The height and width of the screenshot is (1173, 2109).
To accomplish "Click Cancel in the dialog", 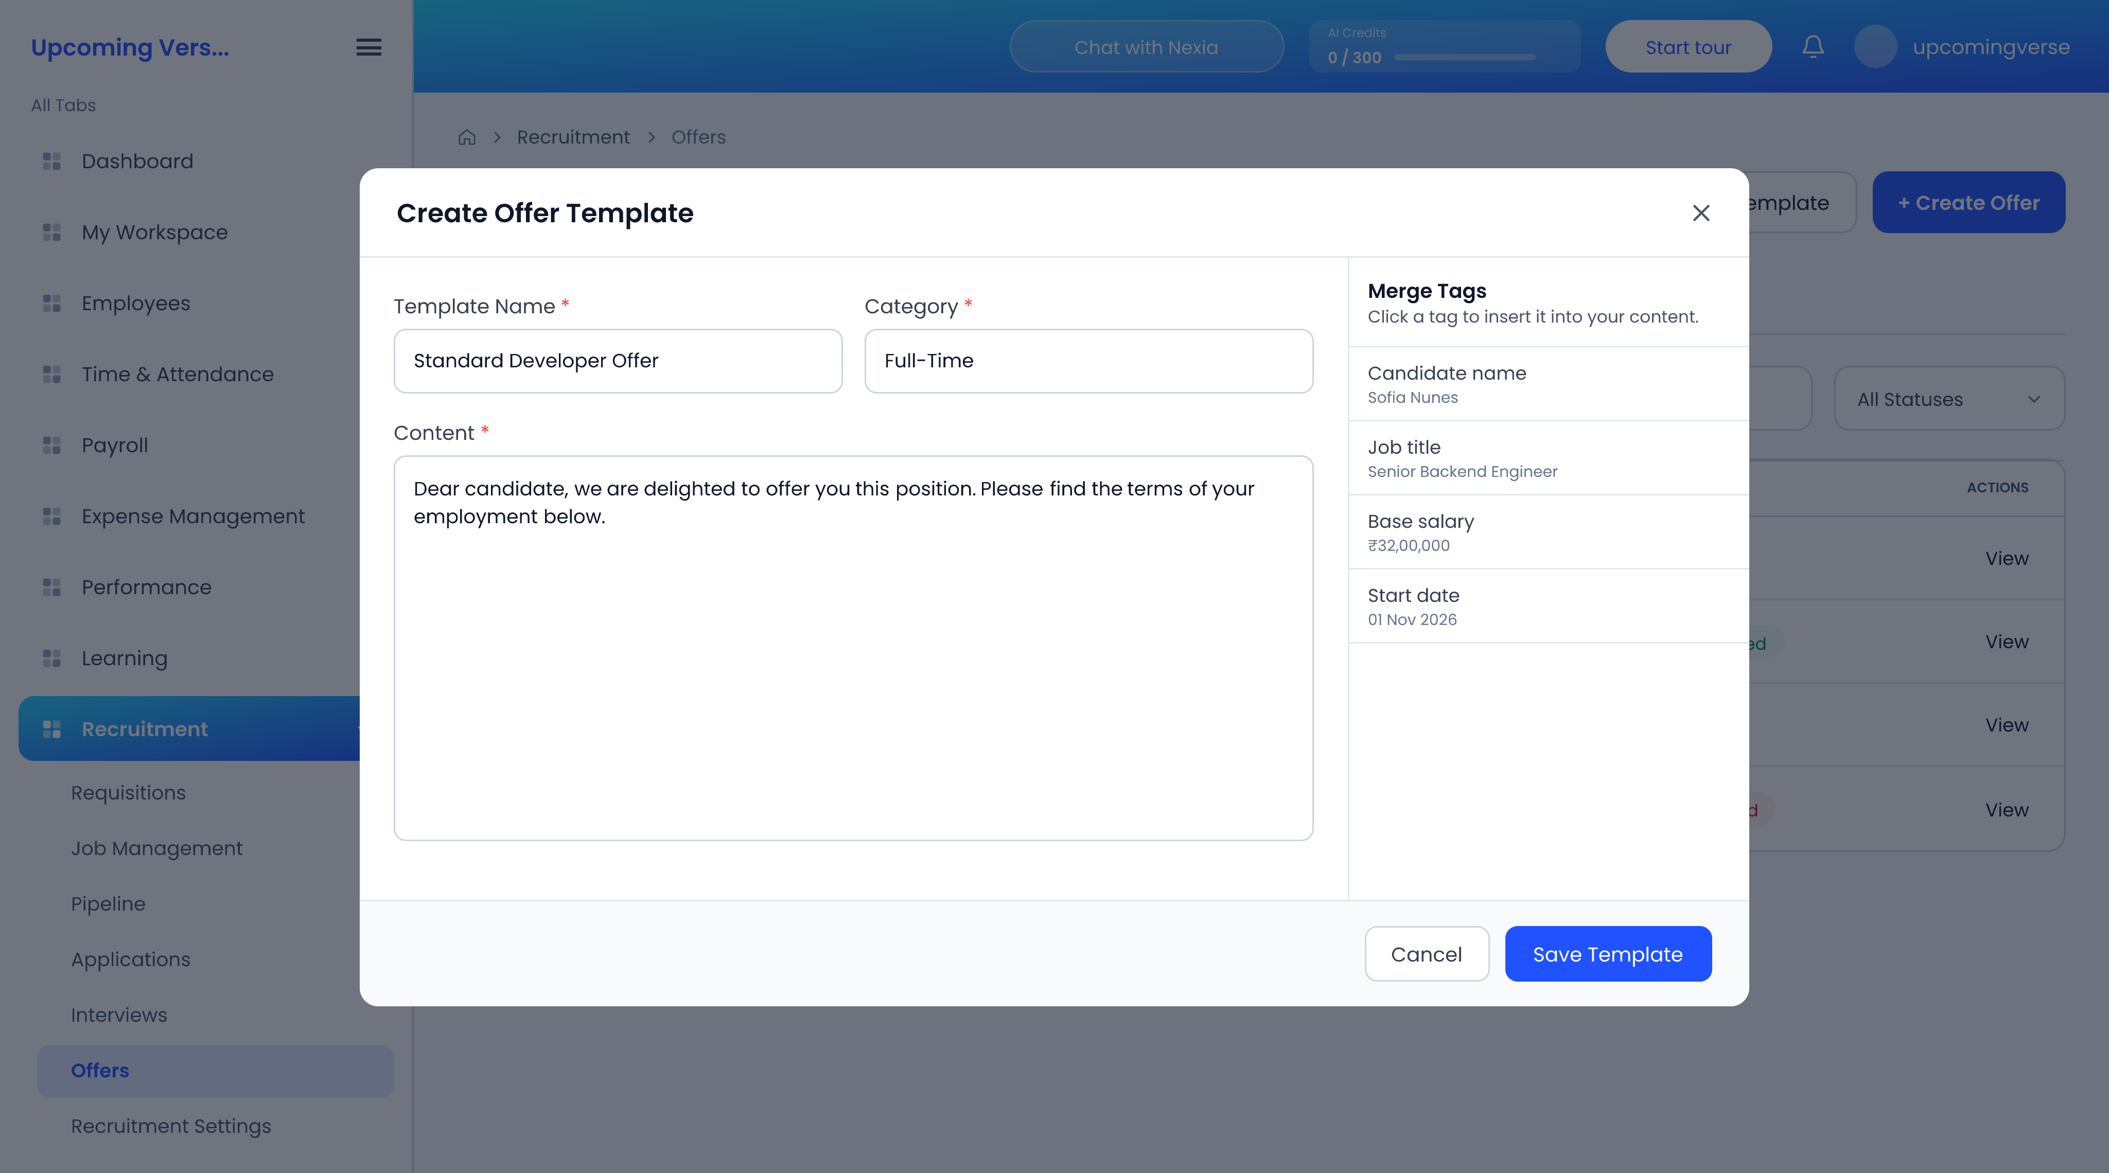I will click(x=1426, y=954).
